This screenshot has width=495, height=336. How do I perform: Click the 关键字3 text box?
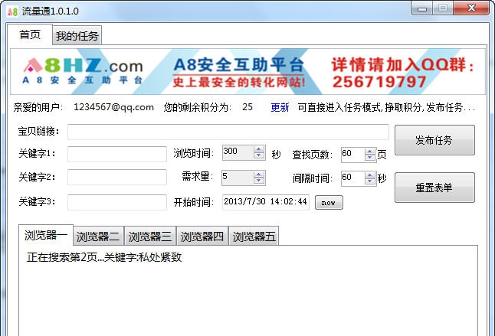coord(117,202)
